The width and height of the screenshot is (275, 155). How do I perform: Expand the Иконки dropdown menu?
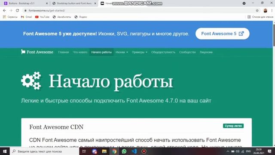pos(122,52)
